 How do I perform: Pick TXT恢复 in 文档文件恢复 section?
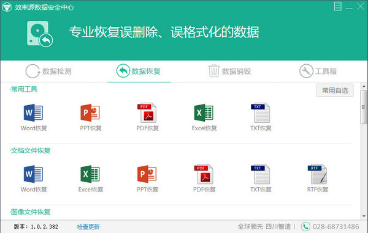tap(261, 179)
